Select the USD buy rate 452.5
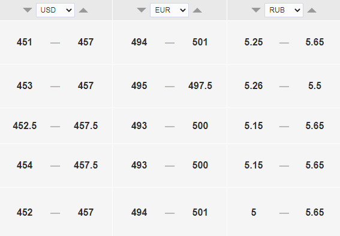 click(x=25, y=126)
